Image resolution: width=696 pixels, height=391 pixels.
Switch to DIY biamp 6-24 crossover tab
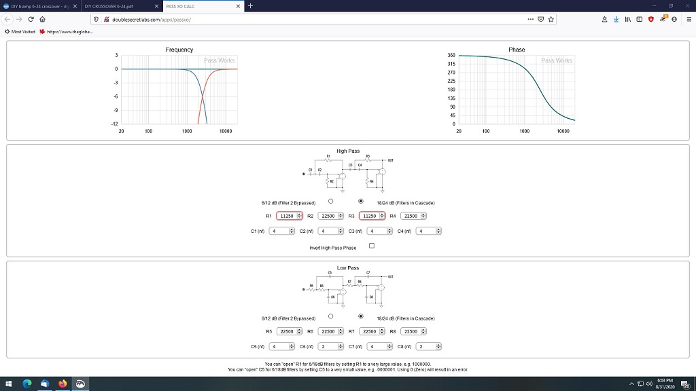coord(40,6)
